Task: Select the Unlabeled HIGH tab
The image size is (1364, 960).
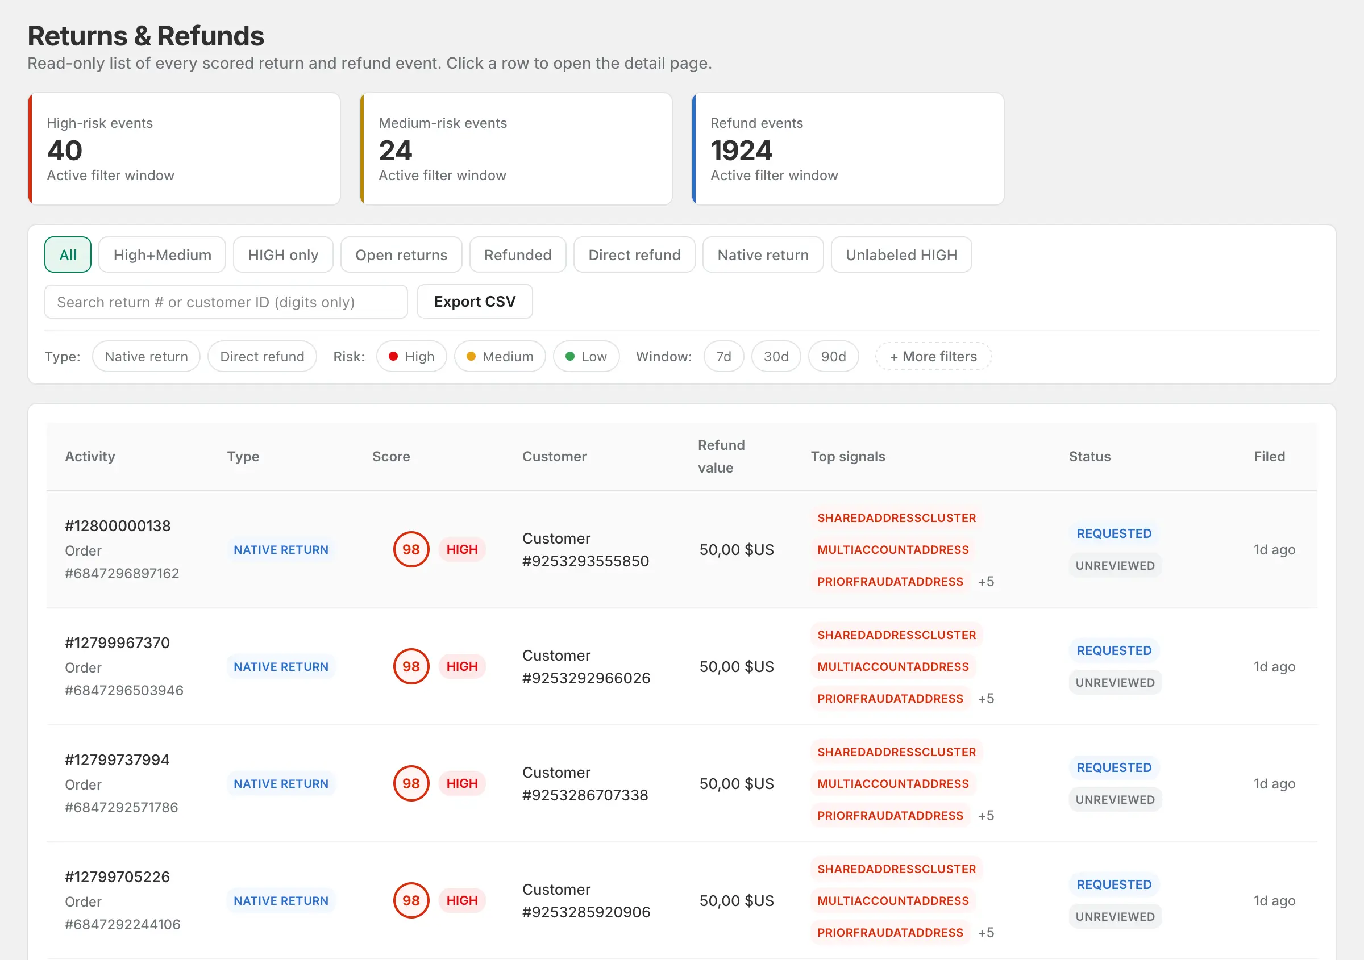Action: pyautogui.click(x=901, y=254)
